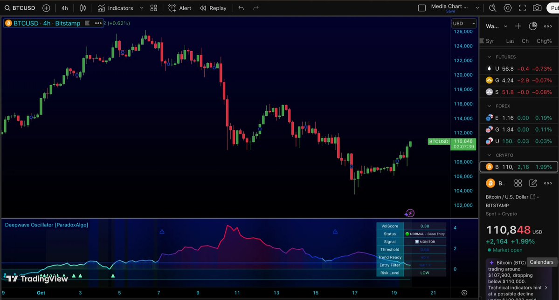This screenshot has height=300, width=559.
Task: Select the silver futures row at 51.8
Action: coord(519,92)
